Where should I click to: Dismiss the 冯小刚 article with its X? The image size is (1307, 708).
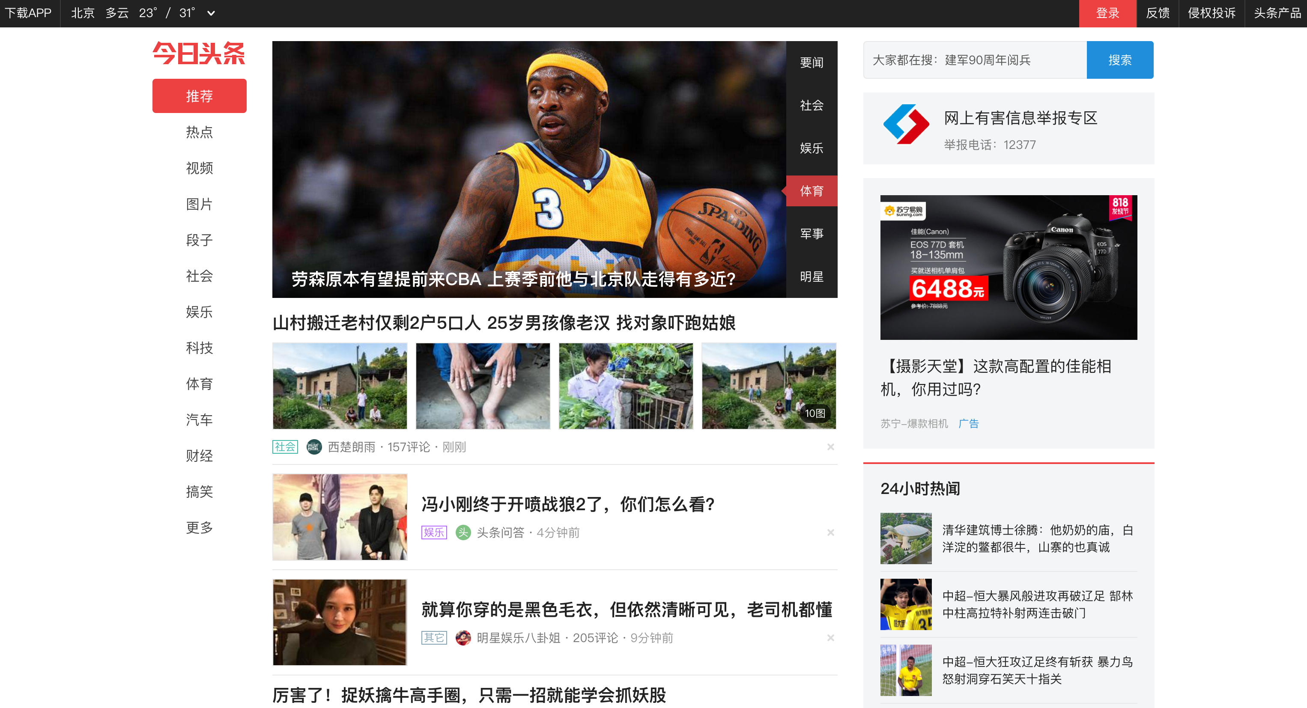click(830, 532)
